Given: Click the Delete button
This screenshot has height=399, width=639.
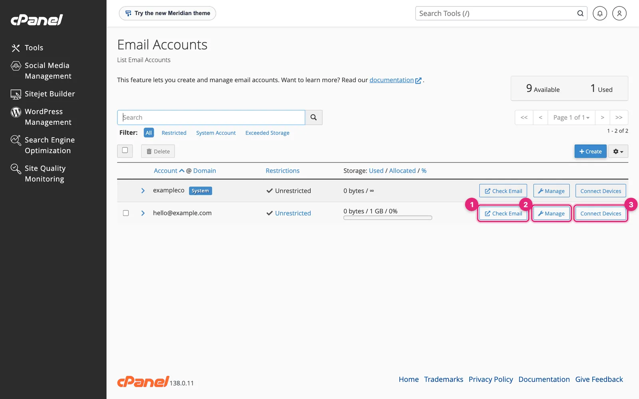Looking at the screenshot, I should click(158, 152).
